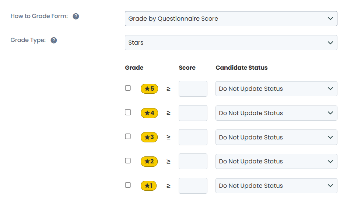Check the 3-star grade checkbox

coord(128,136)
